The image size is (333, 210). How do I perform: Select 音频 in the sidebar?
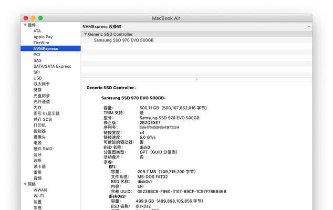pyautogui.click(x=38, y=178)
